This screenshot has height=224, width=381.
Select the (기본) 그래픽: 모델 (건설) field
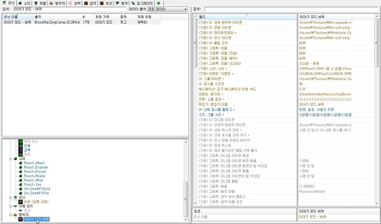[248, 53]
